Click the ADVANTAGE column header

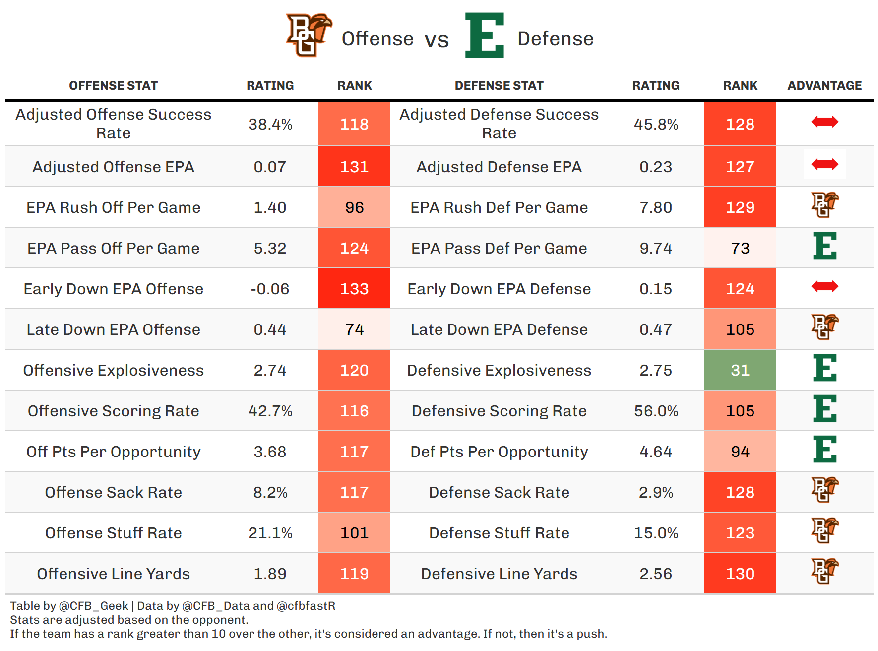click(824, 86)
